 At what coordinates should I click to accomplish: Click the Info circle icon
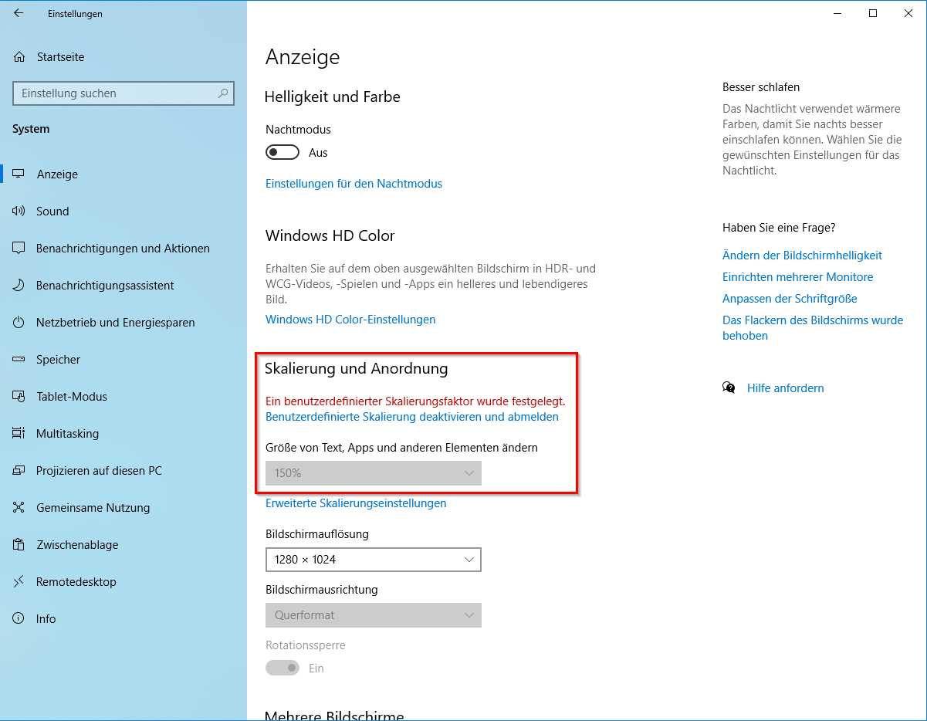[19, 619]
